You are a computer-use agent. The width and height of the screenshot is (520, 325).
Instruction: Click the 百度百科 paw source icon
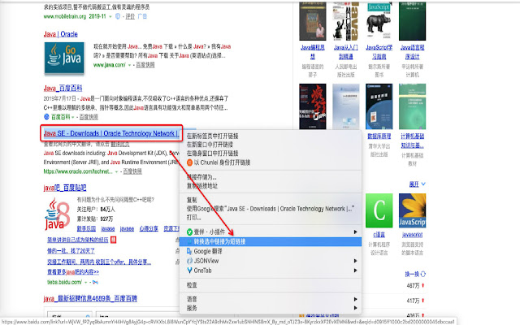click(x=46, y=117)
